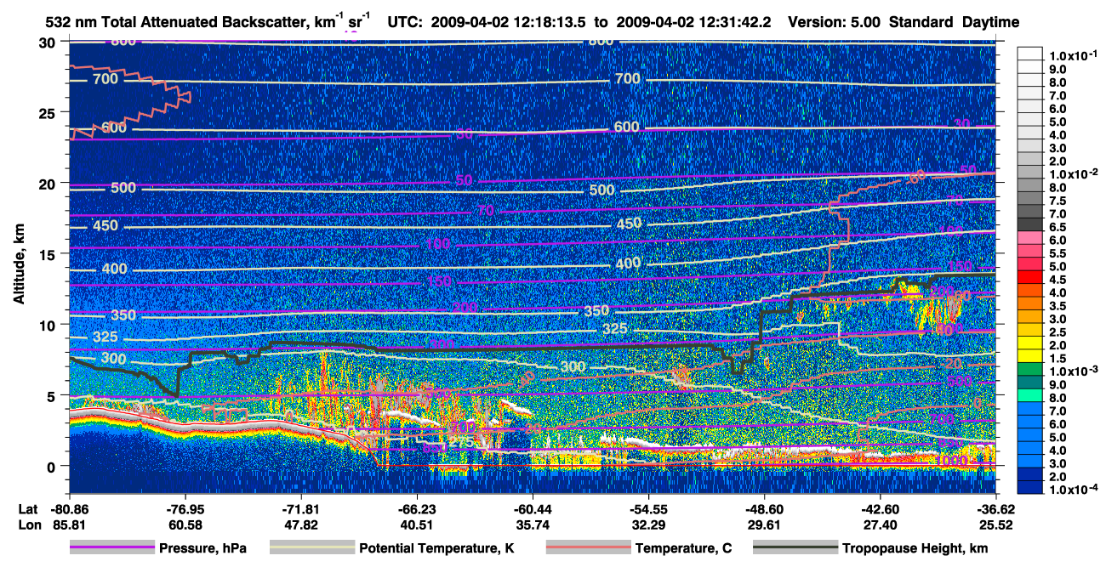Click the colorbar label 7.5
Image resolution: width=1106 pixels, height=567 pixels.
(x=1058, y=201)
